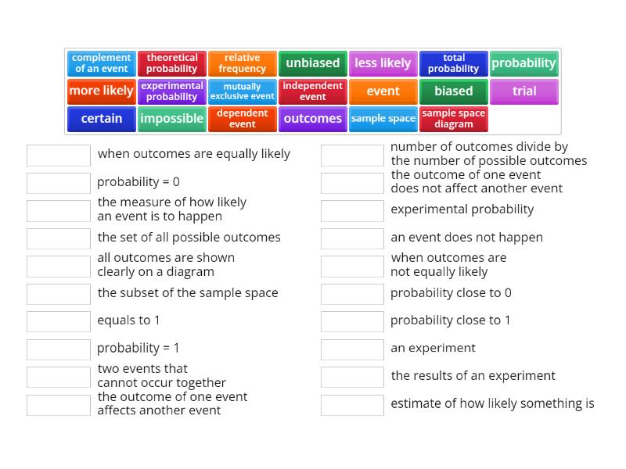
Task: Click the red 'independent event' tile
Action: tap(313, 91)
